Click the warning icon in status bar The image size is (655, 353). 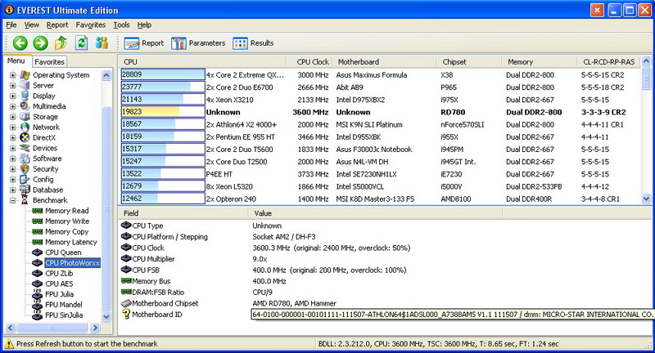coord(9,344)
